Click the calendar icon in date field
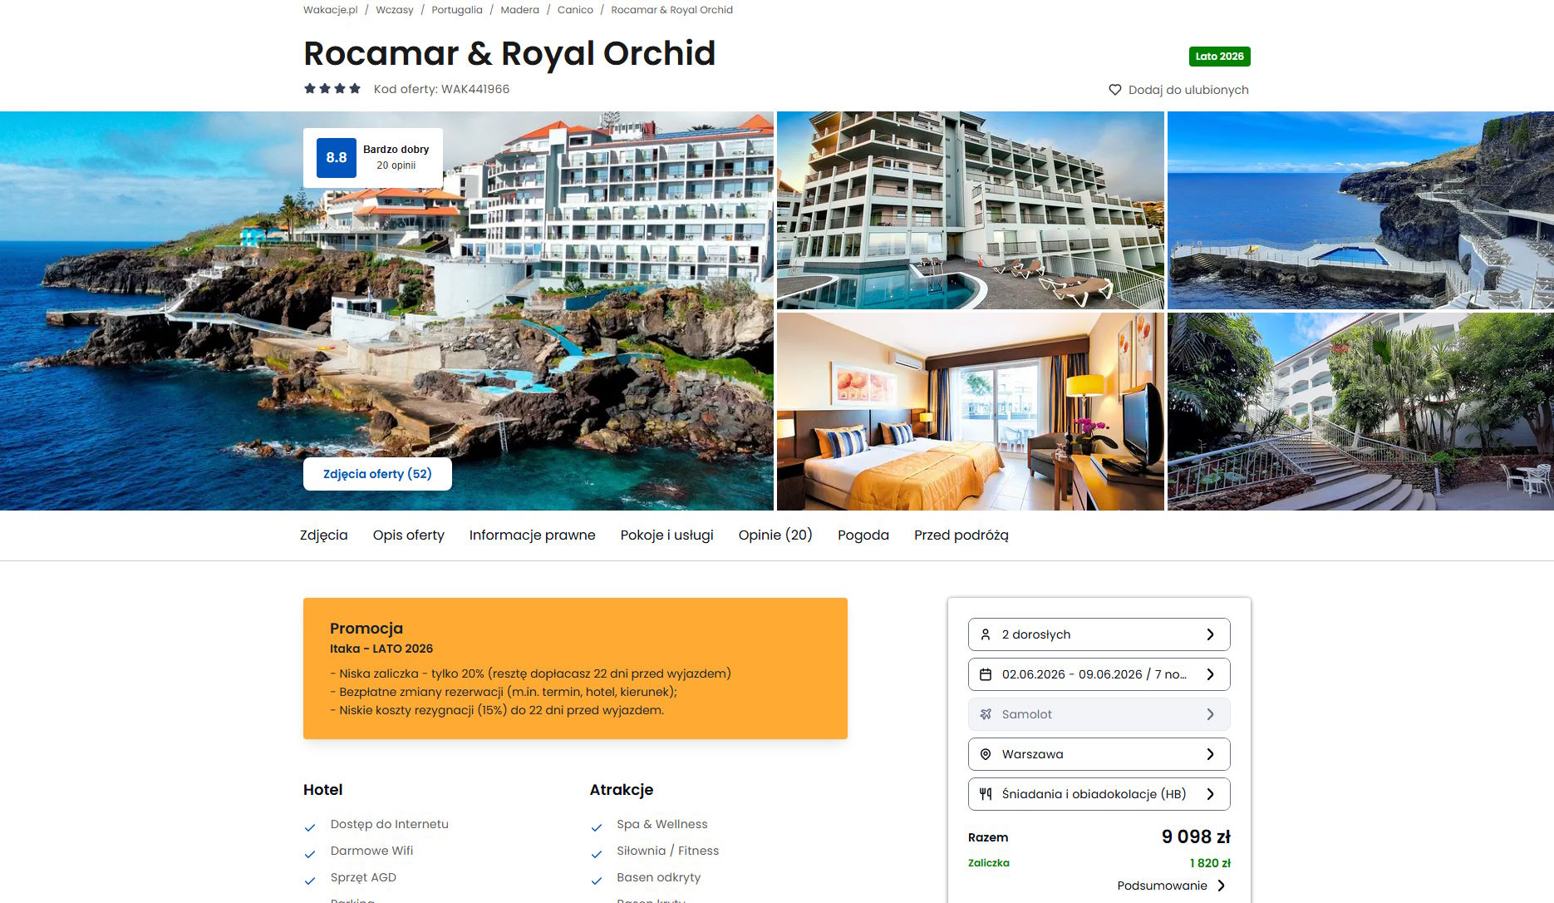This screenshot has width=1554, height=903. click(x=986, y=674)
